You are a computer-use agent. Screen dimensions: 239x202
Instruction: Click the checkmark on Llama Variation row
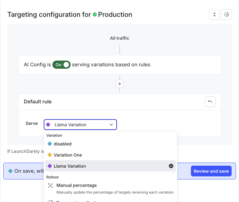point(171,166)
